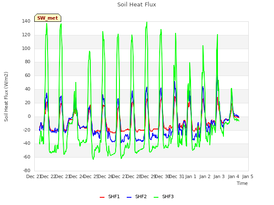
Task: Click the 0 y-axis tick label
Action: pos(29,117)
